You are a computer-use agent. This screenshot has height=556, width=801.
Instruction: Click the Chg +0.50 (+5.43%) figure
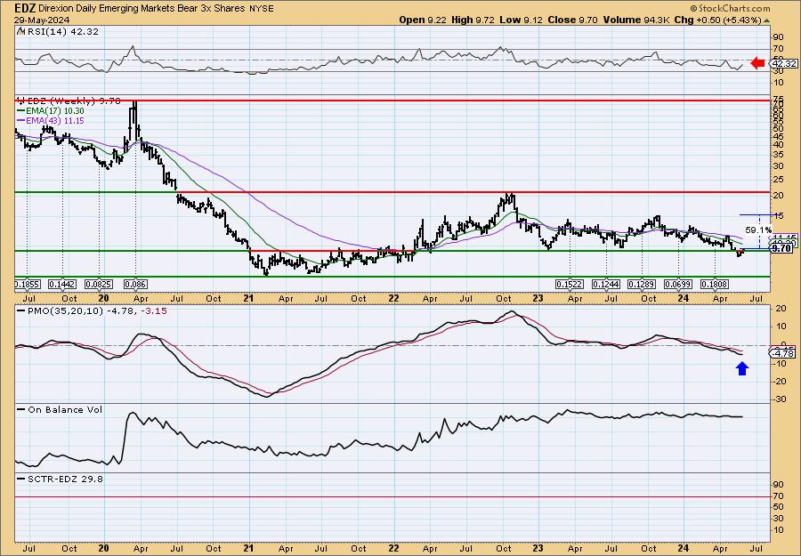click(x=723, y=20)
